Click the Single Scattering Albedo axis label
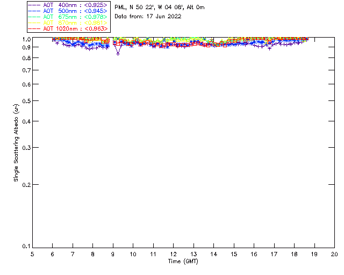 point(16,143)
